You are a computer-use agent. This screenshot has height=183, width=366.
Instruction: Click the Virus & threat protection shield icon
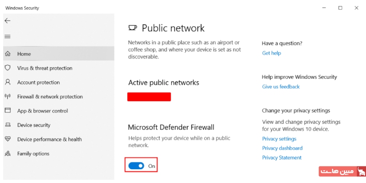[x=7, y=68]
